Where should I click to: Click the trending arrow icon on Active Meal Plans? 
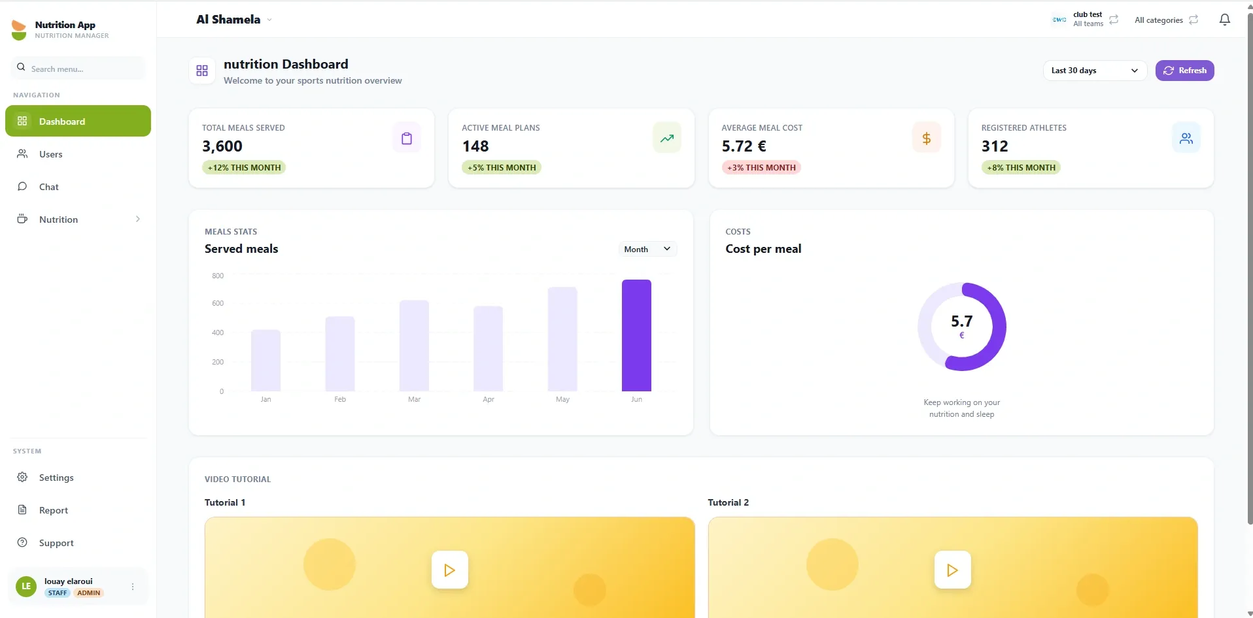(x=666, y=138)
